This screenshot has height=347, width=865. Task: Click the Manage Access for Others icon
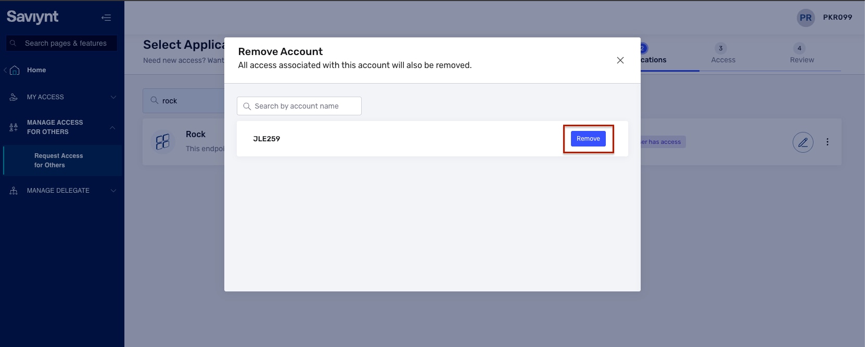pyautogui.click(x=14, y=127)
